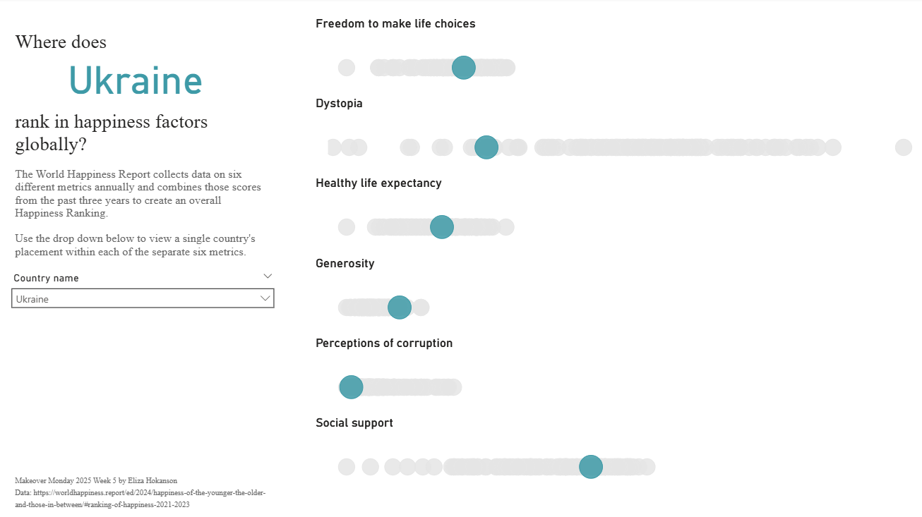Click highlighted teal dot in Generosity row
Viewport: 922px width, 517px height.
[x=400, y=308]
